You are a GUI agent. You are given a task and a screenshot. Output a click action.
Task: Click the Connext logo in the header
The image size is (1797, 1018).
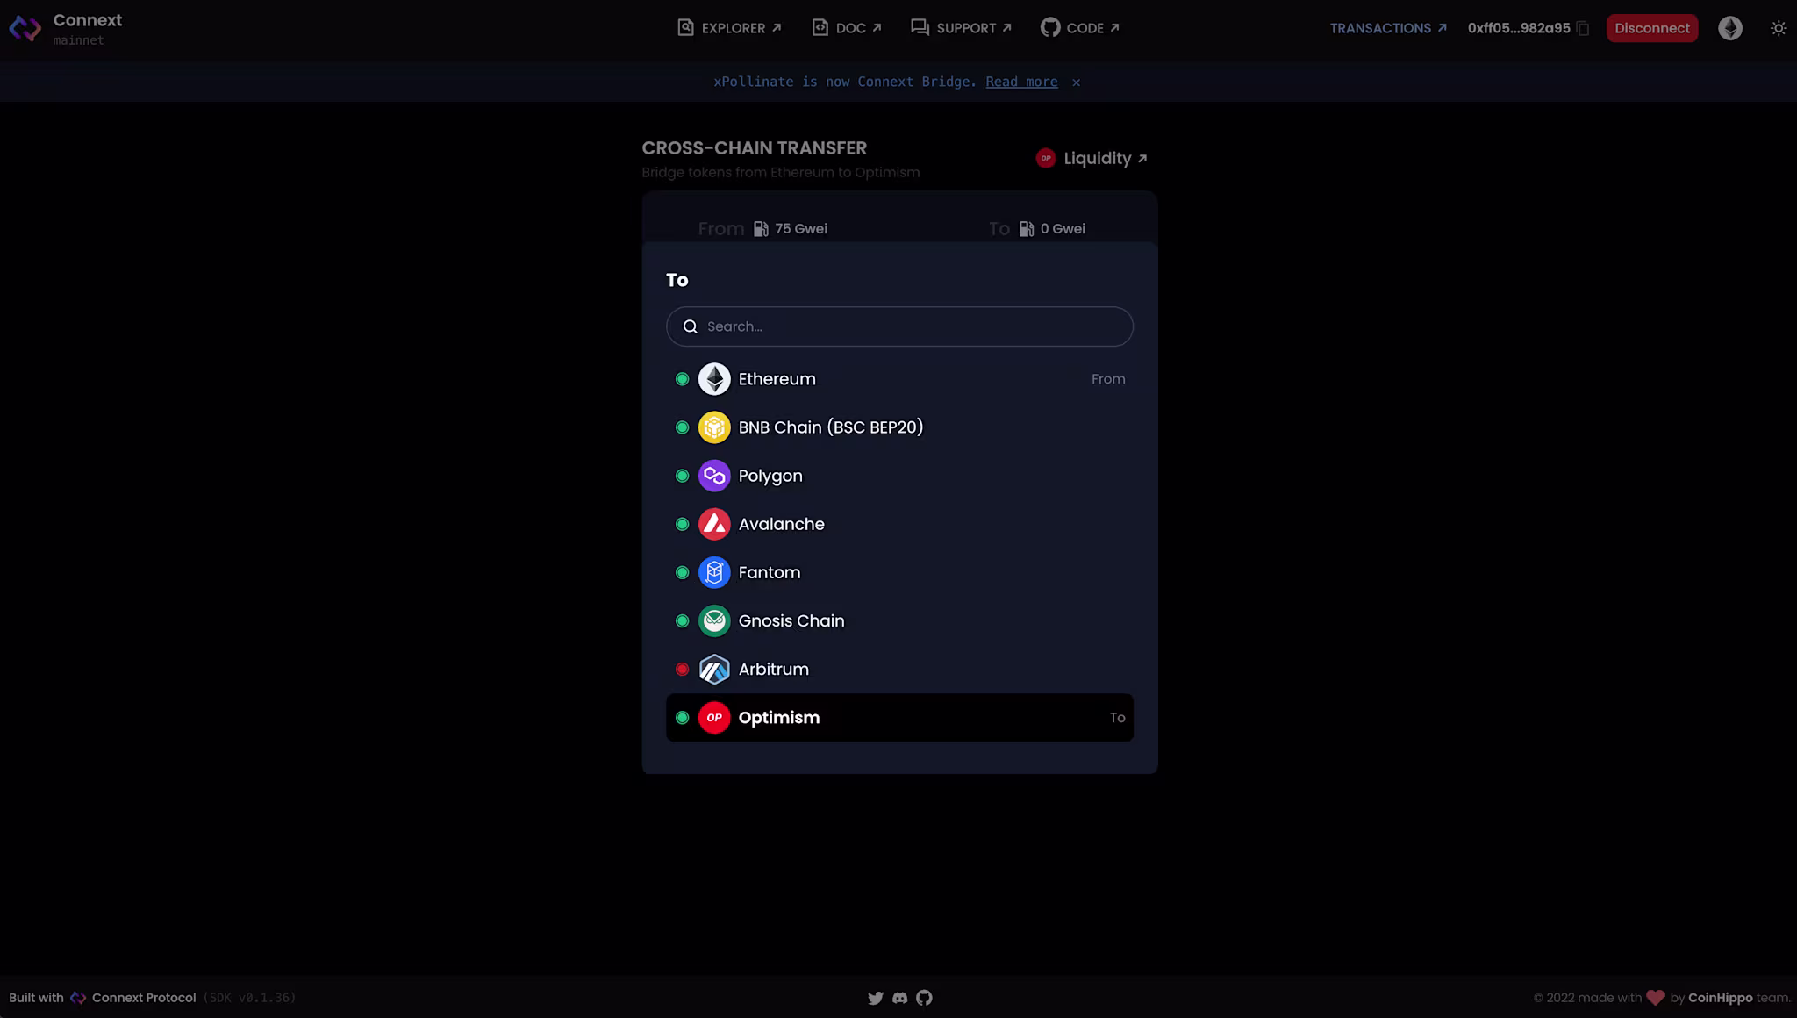pos(25,28)
